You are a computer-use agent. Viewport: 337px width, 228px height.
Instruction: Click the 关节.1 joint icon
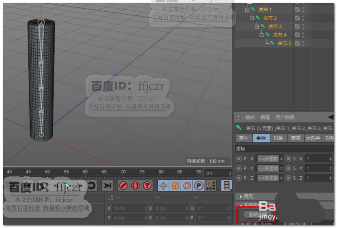pos(254,9)
